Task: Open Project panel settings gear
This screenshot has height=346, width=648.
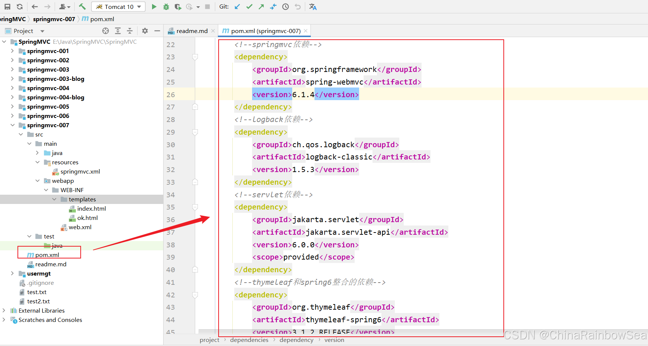Action: click(x=145, y=31)
